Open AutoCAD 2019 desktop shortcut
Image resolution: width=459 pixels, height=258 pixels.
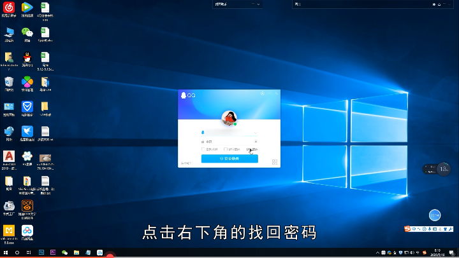pos(9,156)
